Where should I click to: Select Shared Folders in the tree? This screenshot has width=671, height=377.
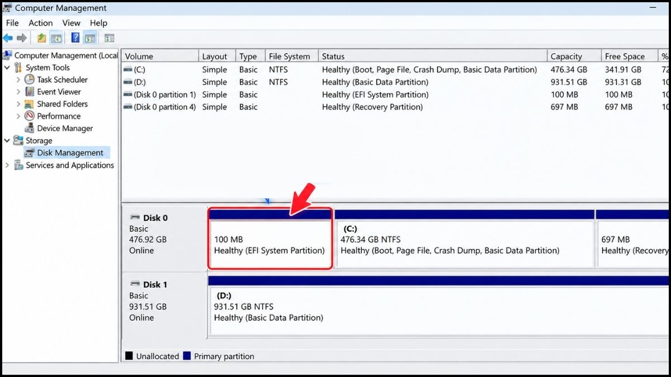click(x=62, y=104)
